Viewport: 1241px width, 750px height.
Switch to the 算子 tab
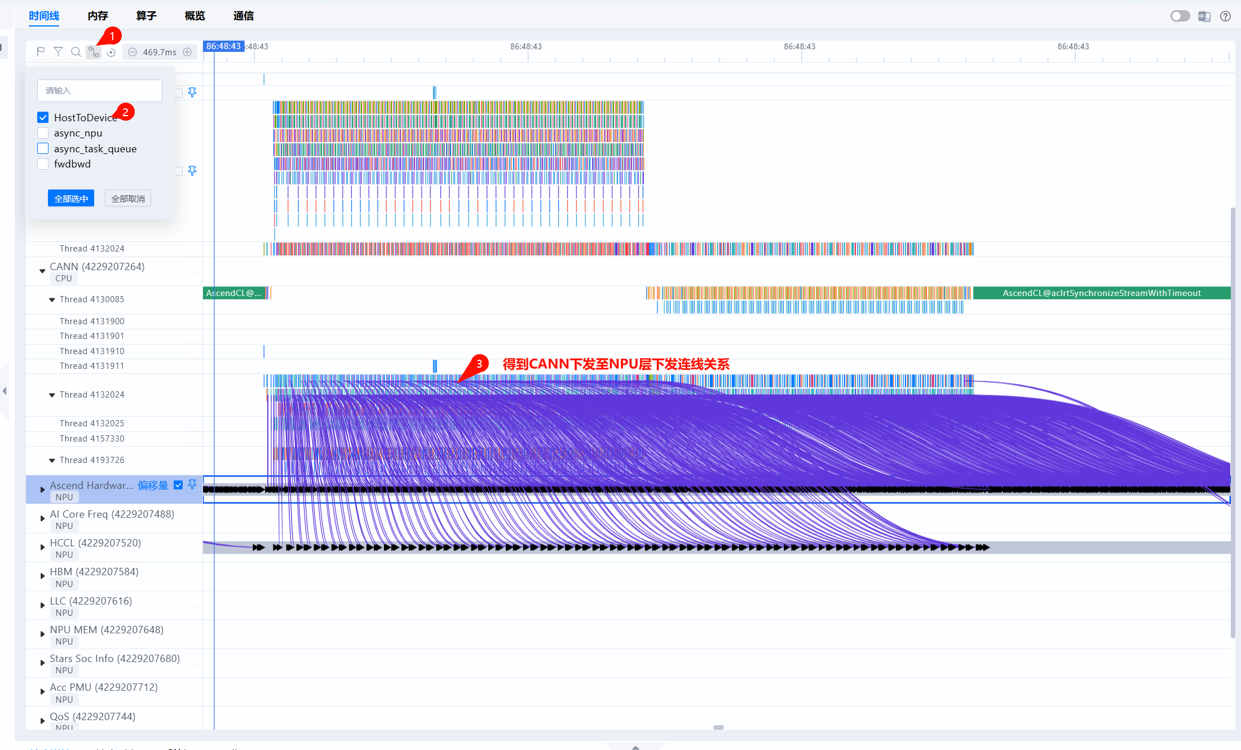(146, 16)
